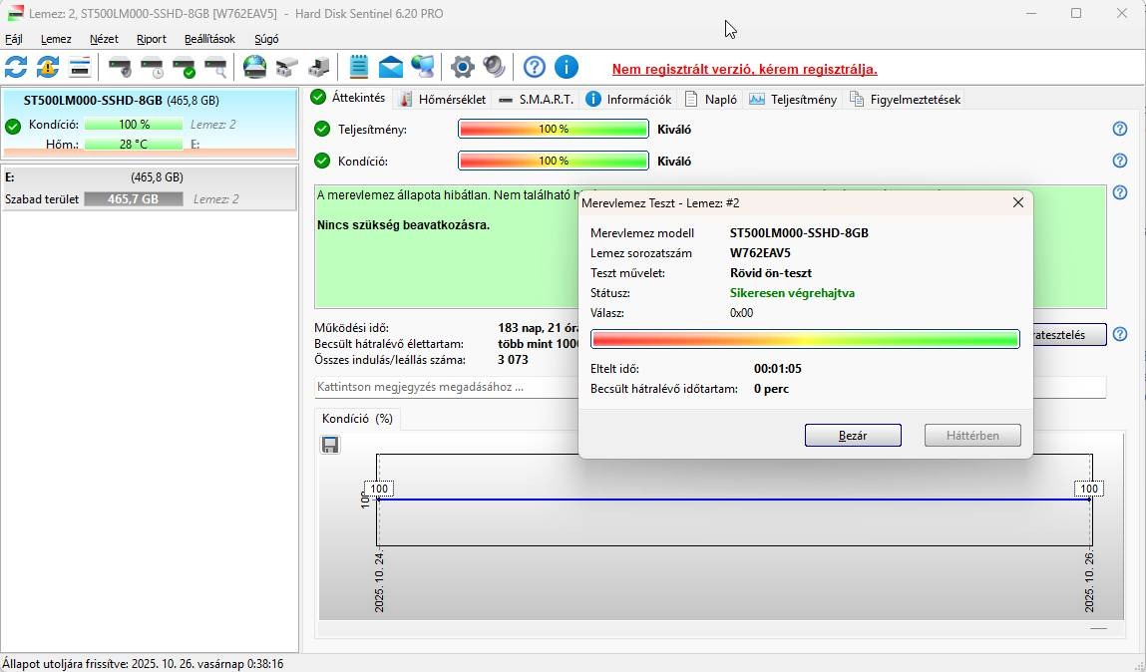The height and width of the screenshot is (672, 1146).
Task: Open the Nézet menu
Action: tap(104, 39)
